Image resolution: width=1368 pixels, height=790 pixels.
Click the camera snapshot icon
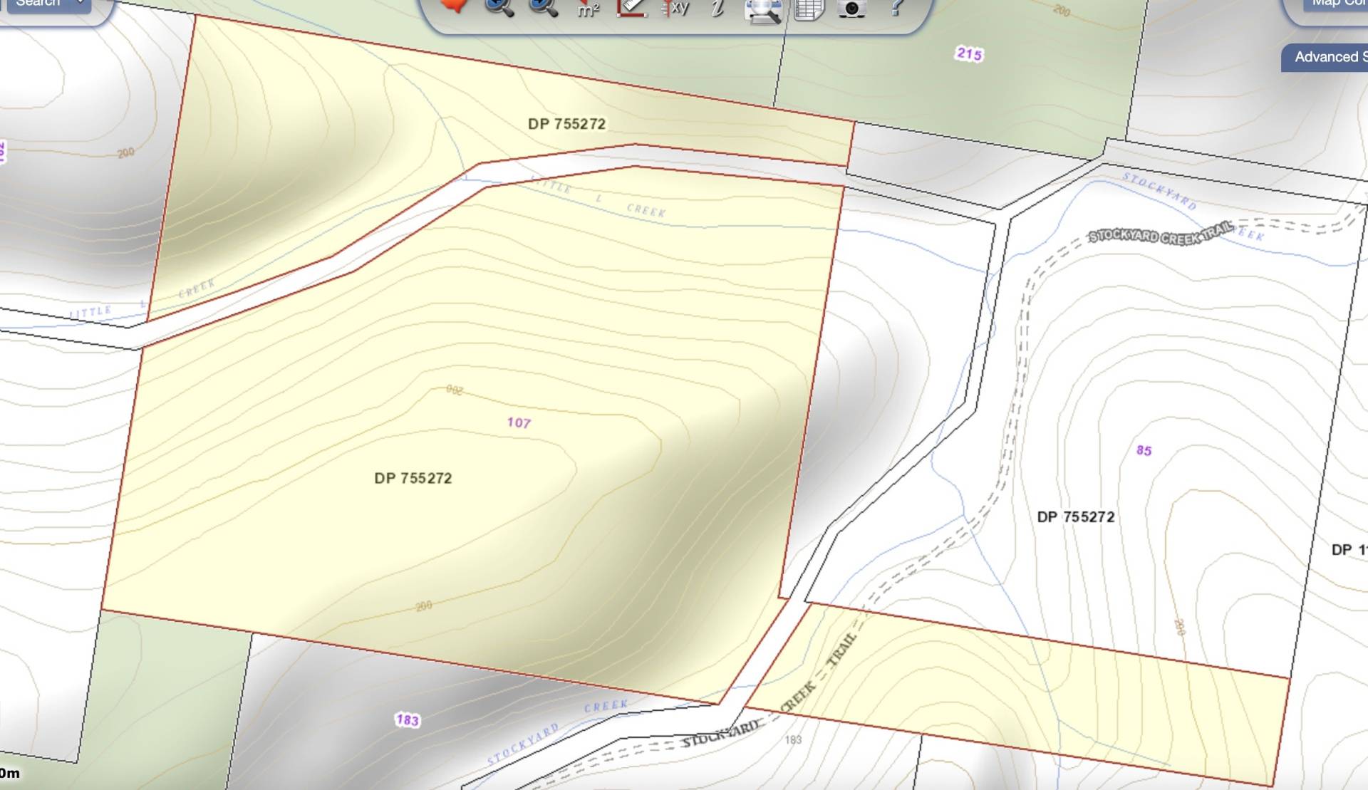(851, 8)
